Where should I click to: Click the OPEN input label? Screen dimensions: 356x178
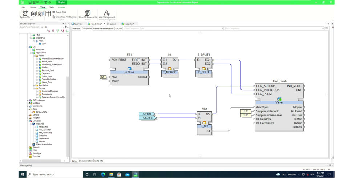(147, 114)
